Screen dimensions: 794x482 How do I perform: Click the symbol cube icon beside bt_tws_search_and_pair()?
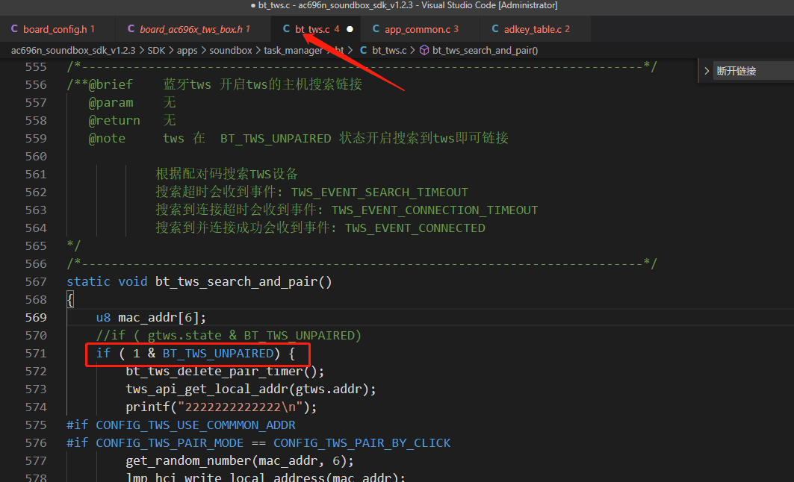click(x=424, y=50)
